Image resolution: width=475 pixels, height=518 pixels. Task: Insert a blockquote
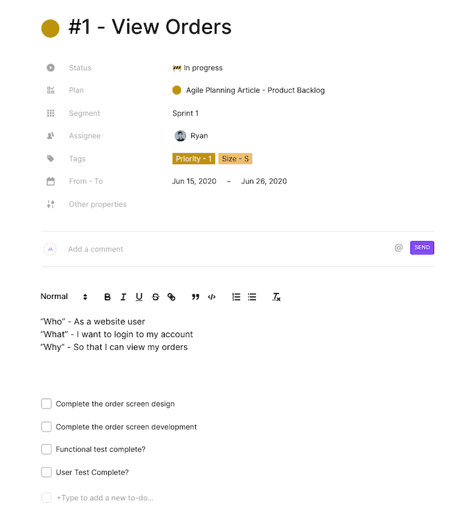point(195,297)
